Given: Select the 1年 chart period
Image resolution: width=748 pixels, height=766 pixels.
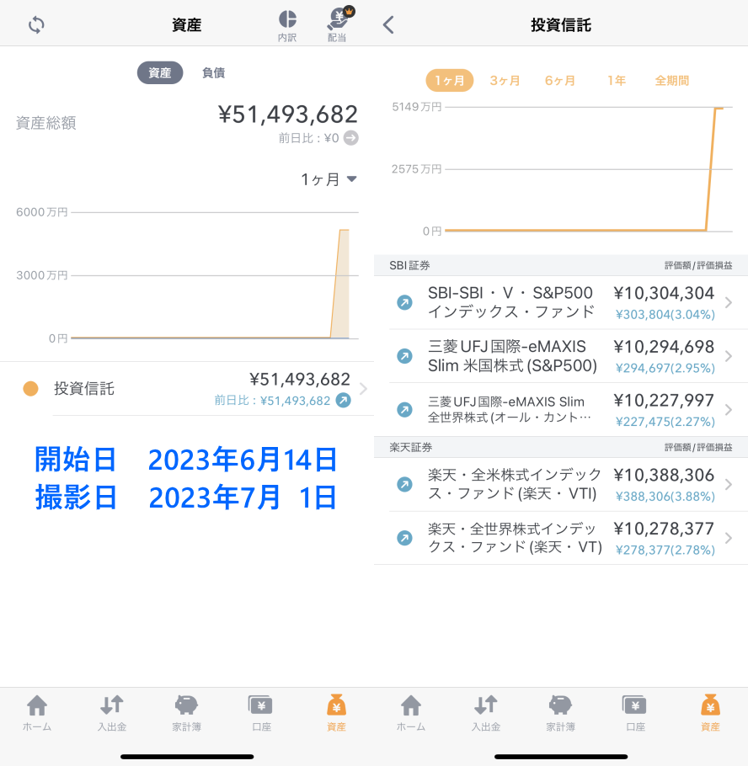Looking at the screenshot, I should [x=617, y=80].
